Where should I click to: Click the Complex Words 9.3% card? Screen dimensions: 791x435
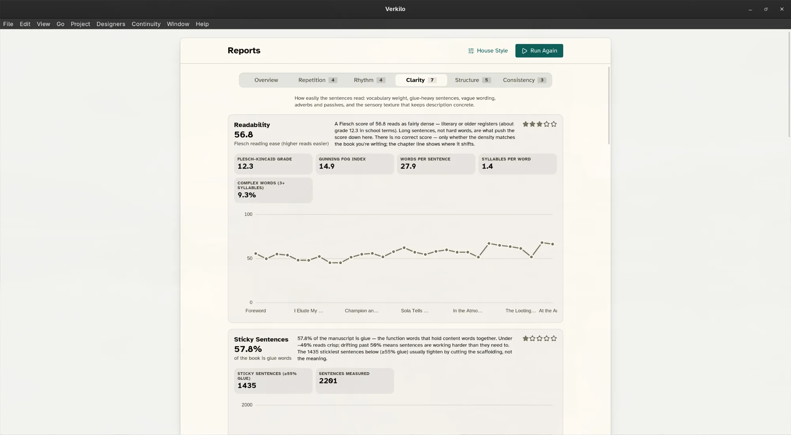point(273,190)
